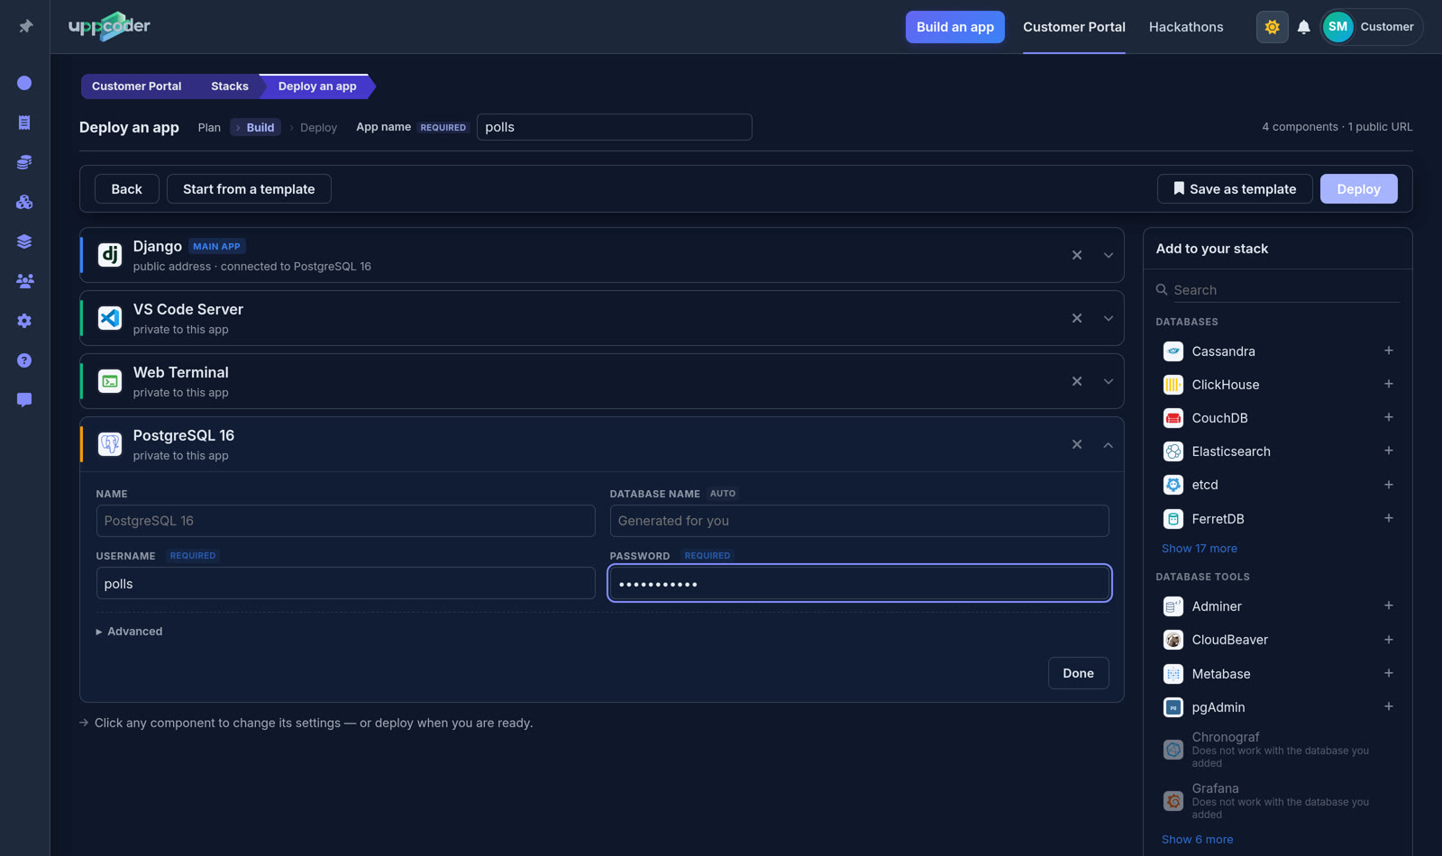Click the Deploy button
Screen dimensions: 1442x856
coord(1358,189)
